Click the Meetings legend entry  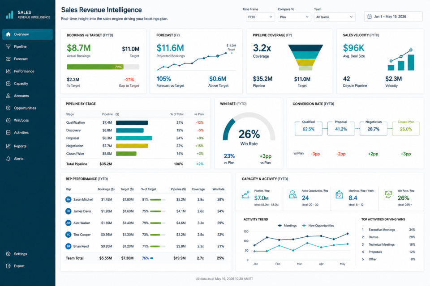287,226
